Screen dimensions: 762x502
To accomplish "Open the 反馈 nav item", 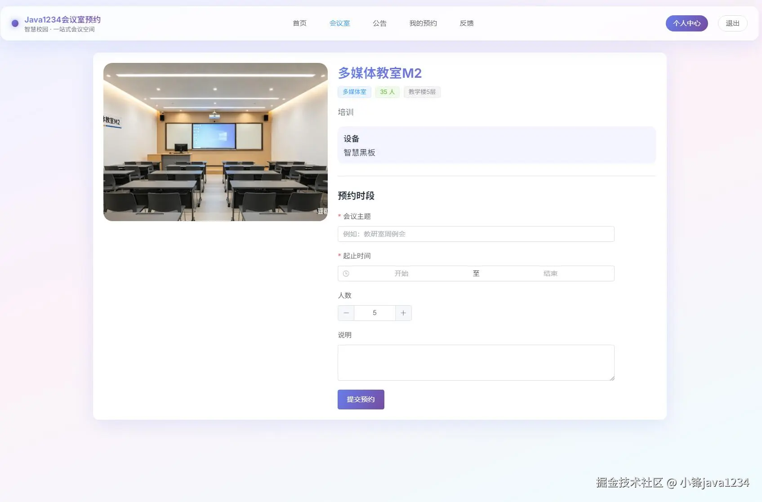I will point(467,23).
